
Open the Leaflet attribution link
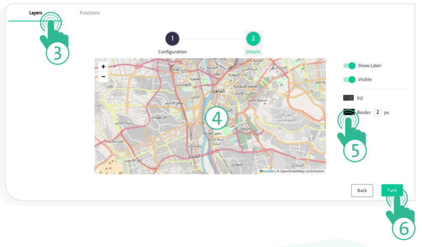(x=269, y=171)
